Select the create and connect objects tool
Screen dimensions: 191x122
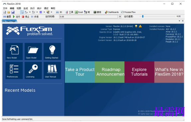tap(48, 12)
